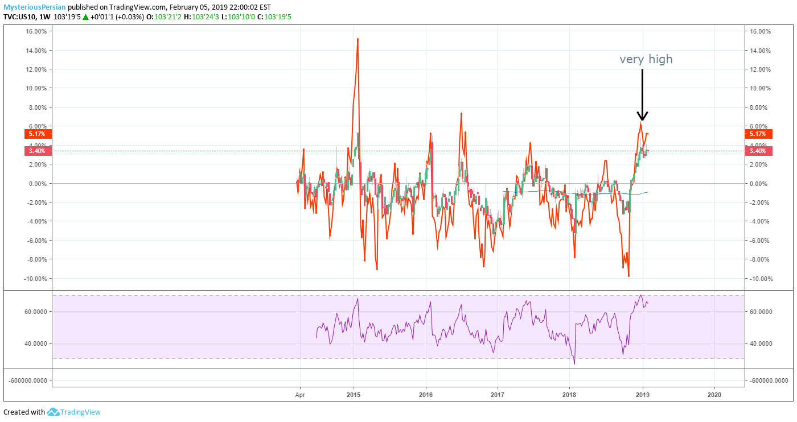Click orange 5.17% tag on right scale

coord(758,134)
